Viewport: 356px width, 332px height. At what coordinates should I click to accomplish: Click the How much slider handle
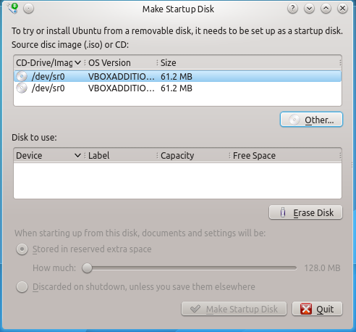tap(87, 267)
